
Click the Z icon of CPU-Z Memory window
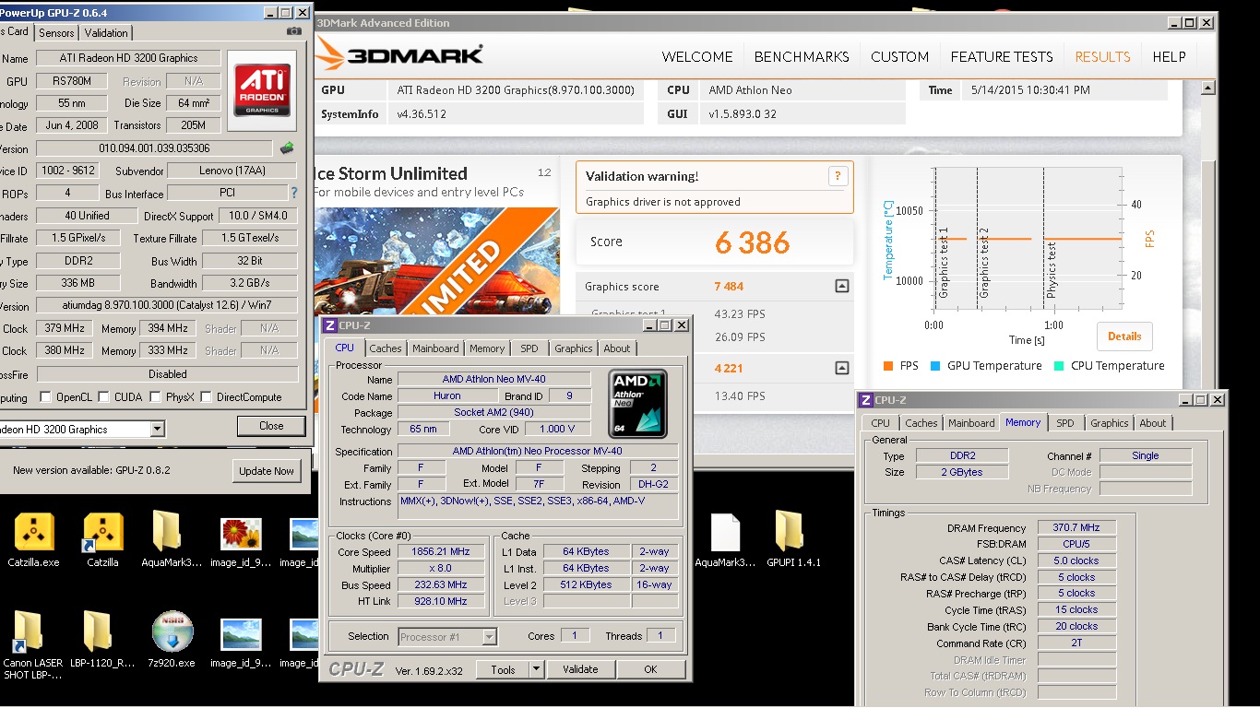[x=865, y=400]
